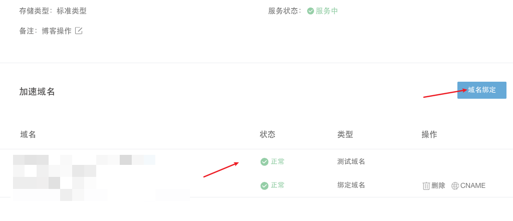Image resolution: width=513 pixels, height=221 pixels.
Task: Click the green check icon in 绑定域名 row
Action: [265, 186]
